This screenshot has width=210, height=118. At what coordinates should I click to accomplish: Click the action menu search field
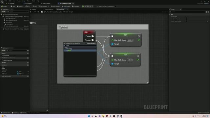coord(80,46)
